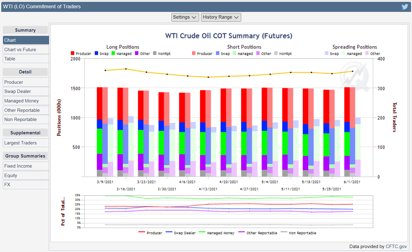
Task: Click the Short Positions legend heading
Action: [244, 47]
